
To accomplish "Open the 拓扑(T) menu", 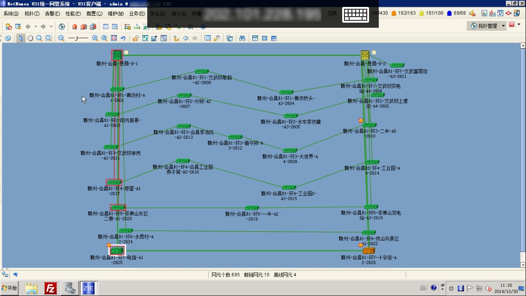I will coord(32,13).
